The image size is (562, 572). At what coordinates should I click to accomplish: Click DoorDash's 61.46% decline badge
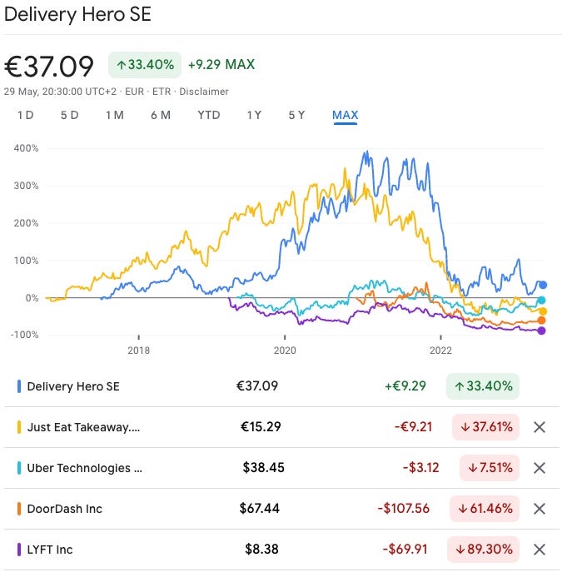point(485,509)
